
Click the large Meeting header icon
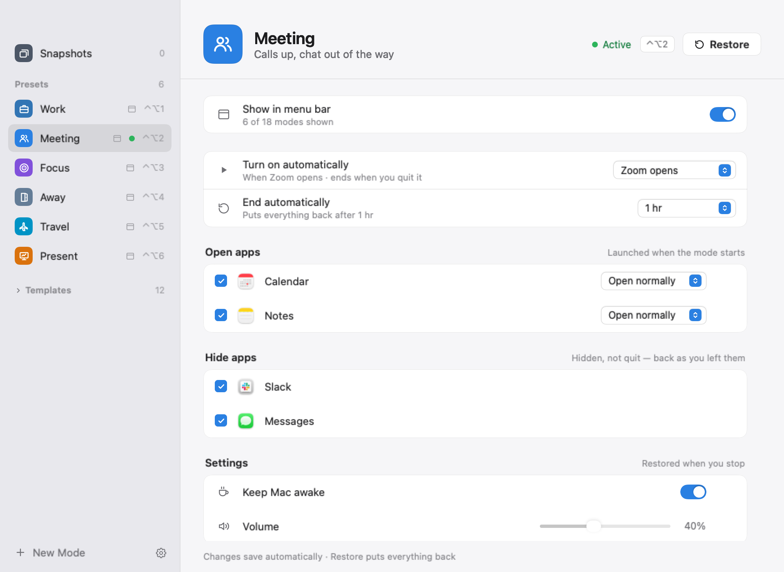pos(223,44)
